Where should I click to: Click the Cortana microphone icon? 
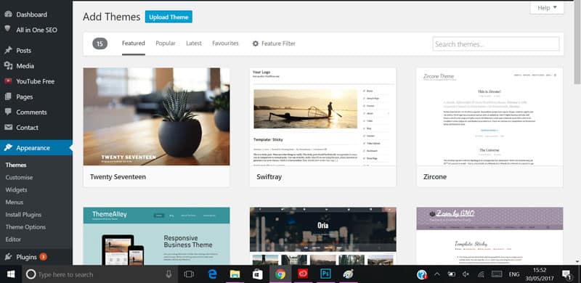tap(168, 274)
